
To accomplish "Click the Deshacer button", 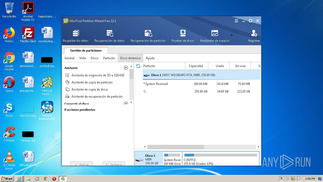I will pos(114,164).
